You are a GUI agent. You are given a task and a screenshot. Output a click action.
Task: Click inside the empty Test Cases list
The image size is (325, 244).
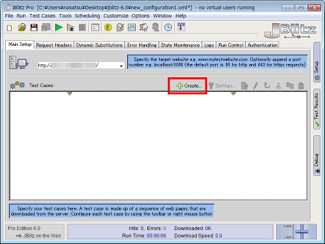click(158, 146)
